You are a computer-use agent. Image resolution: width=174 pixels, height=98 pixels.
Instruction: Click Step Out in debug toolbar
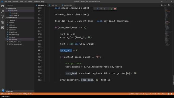coord(108,9)
